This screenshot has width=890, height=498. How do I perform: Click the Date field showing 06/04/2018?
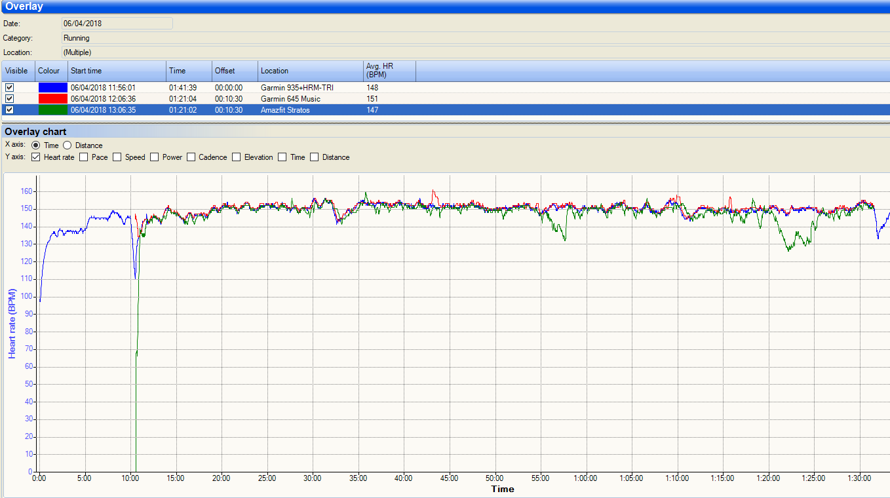tap(117, 24)
